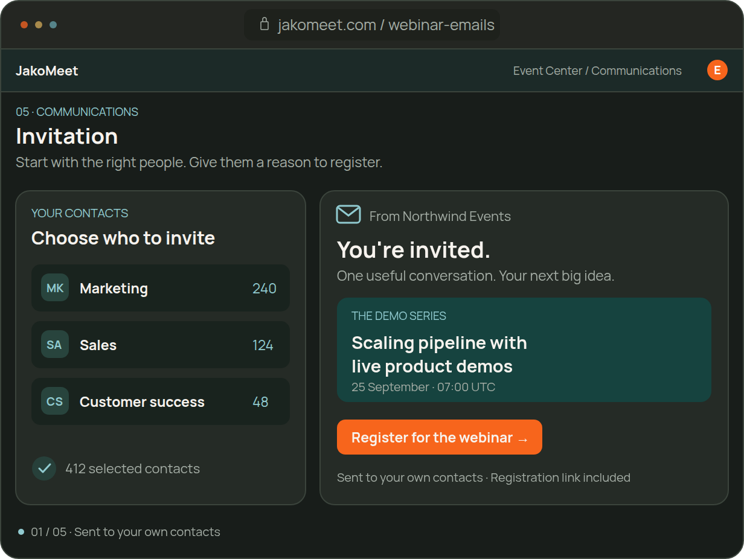The image size is (744, 559).
Task: Click Register for the webinar button
Action: click(440, 437)
